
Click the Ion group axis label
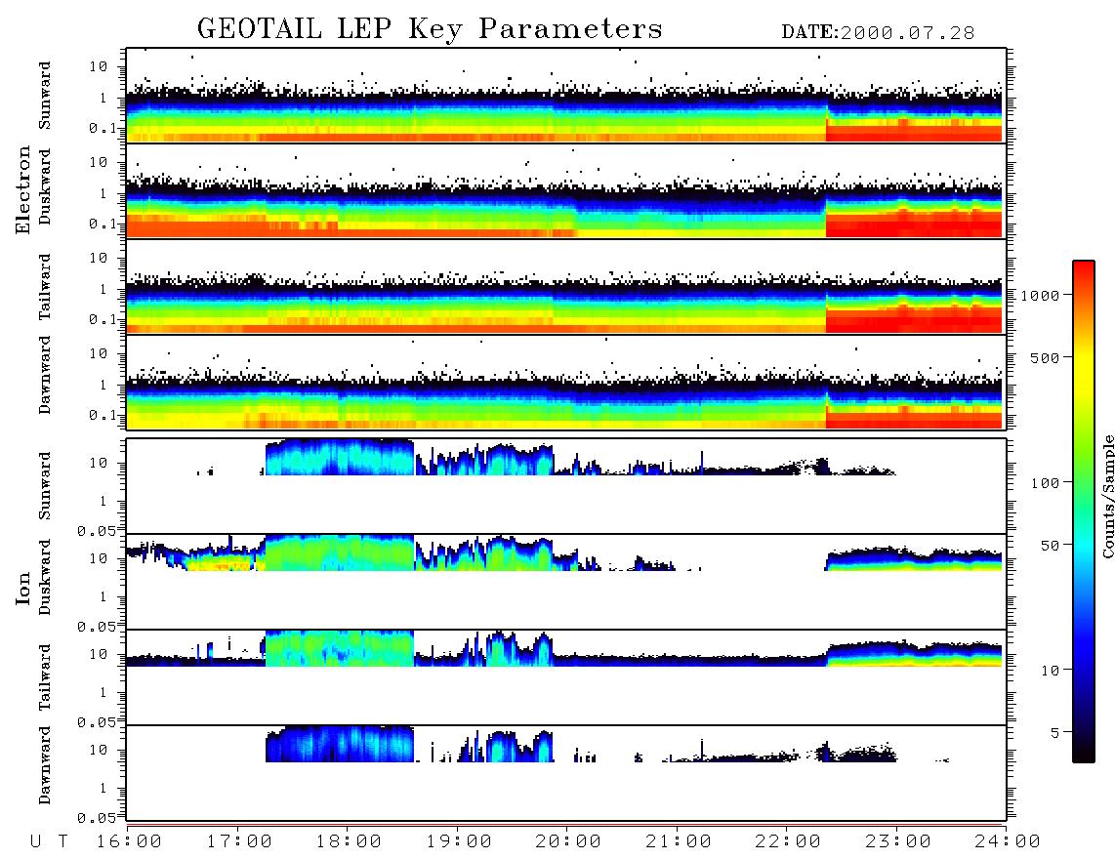[x=23, y=588]
